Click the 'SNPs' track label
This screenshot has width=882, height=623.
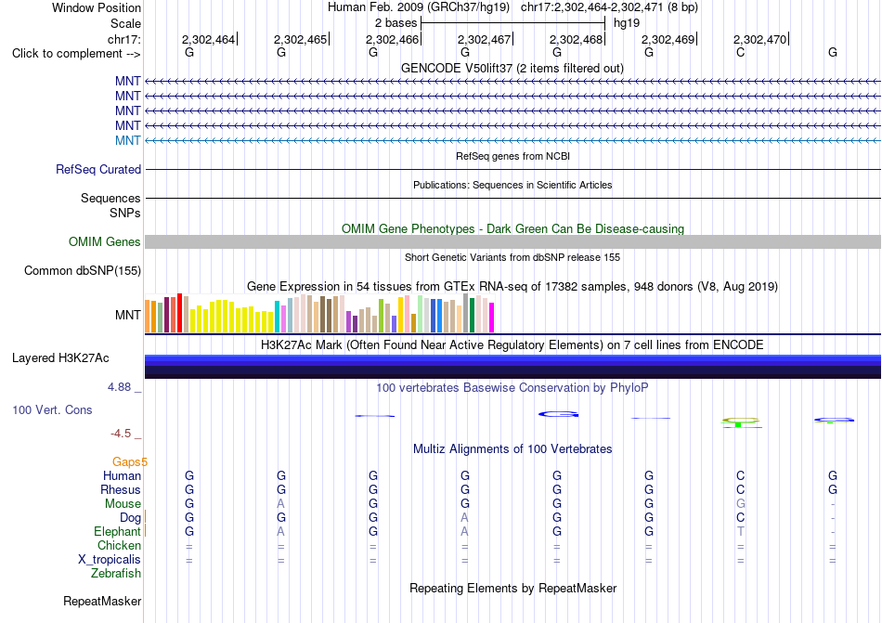(125, 213)
